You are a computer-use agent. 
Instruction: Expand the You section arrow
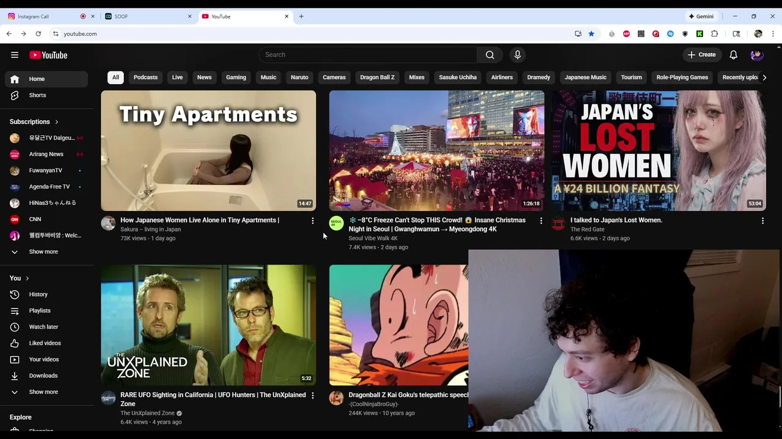click(x=27, y=278)
